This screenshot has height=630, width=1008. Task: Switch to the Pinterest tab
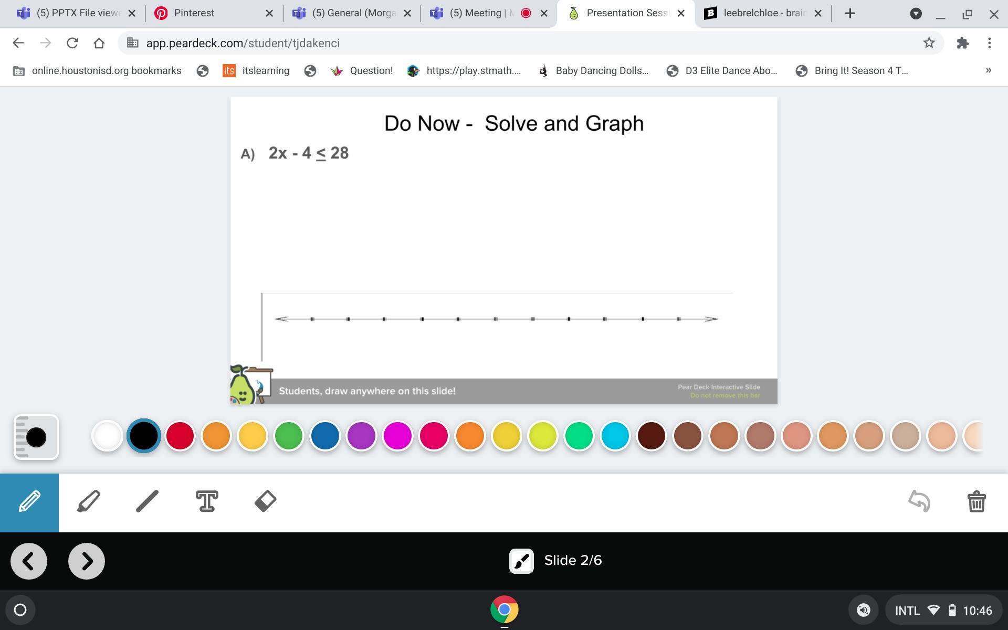194,13
